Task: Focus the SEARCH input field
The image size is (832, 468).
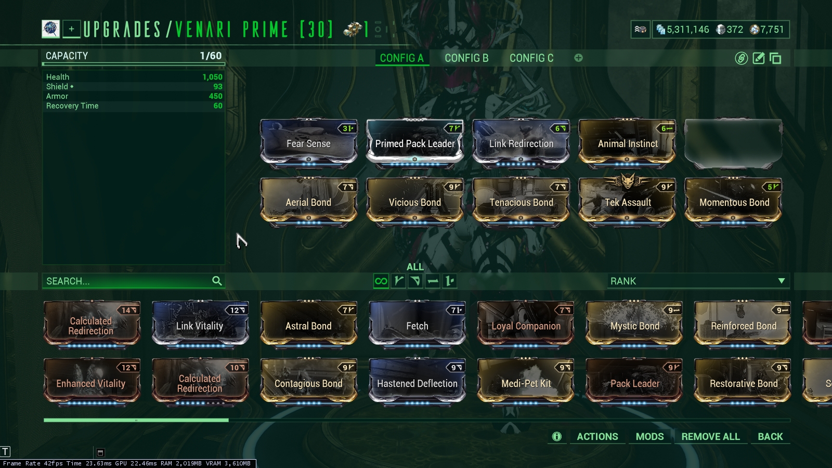Action: click(127, 281)
